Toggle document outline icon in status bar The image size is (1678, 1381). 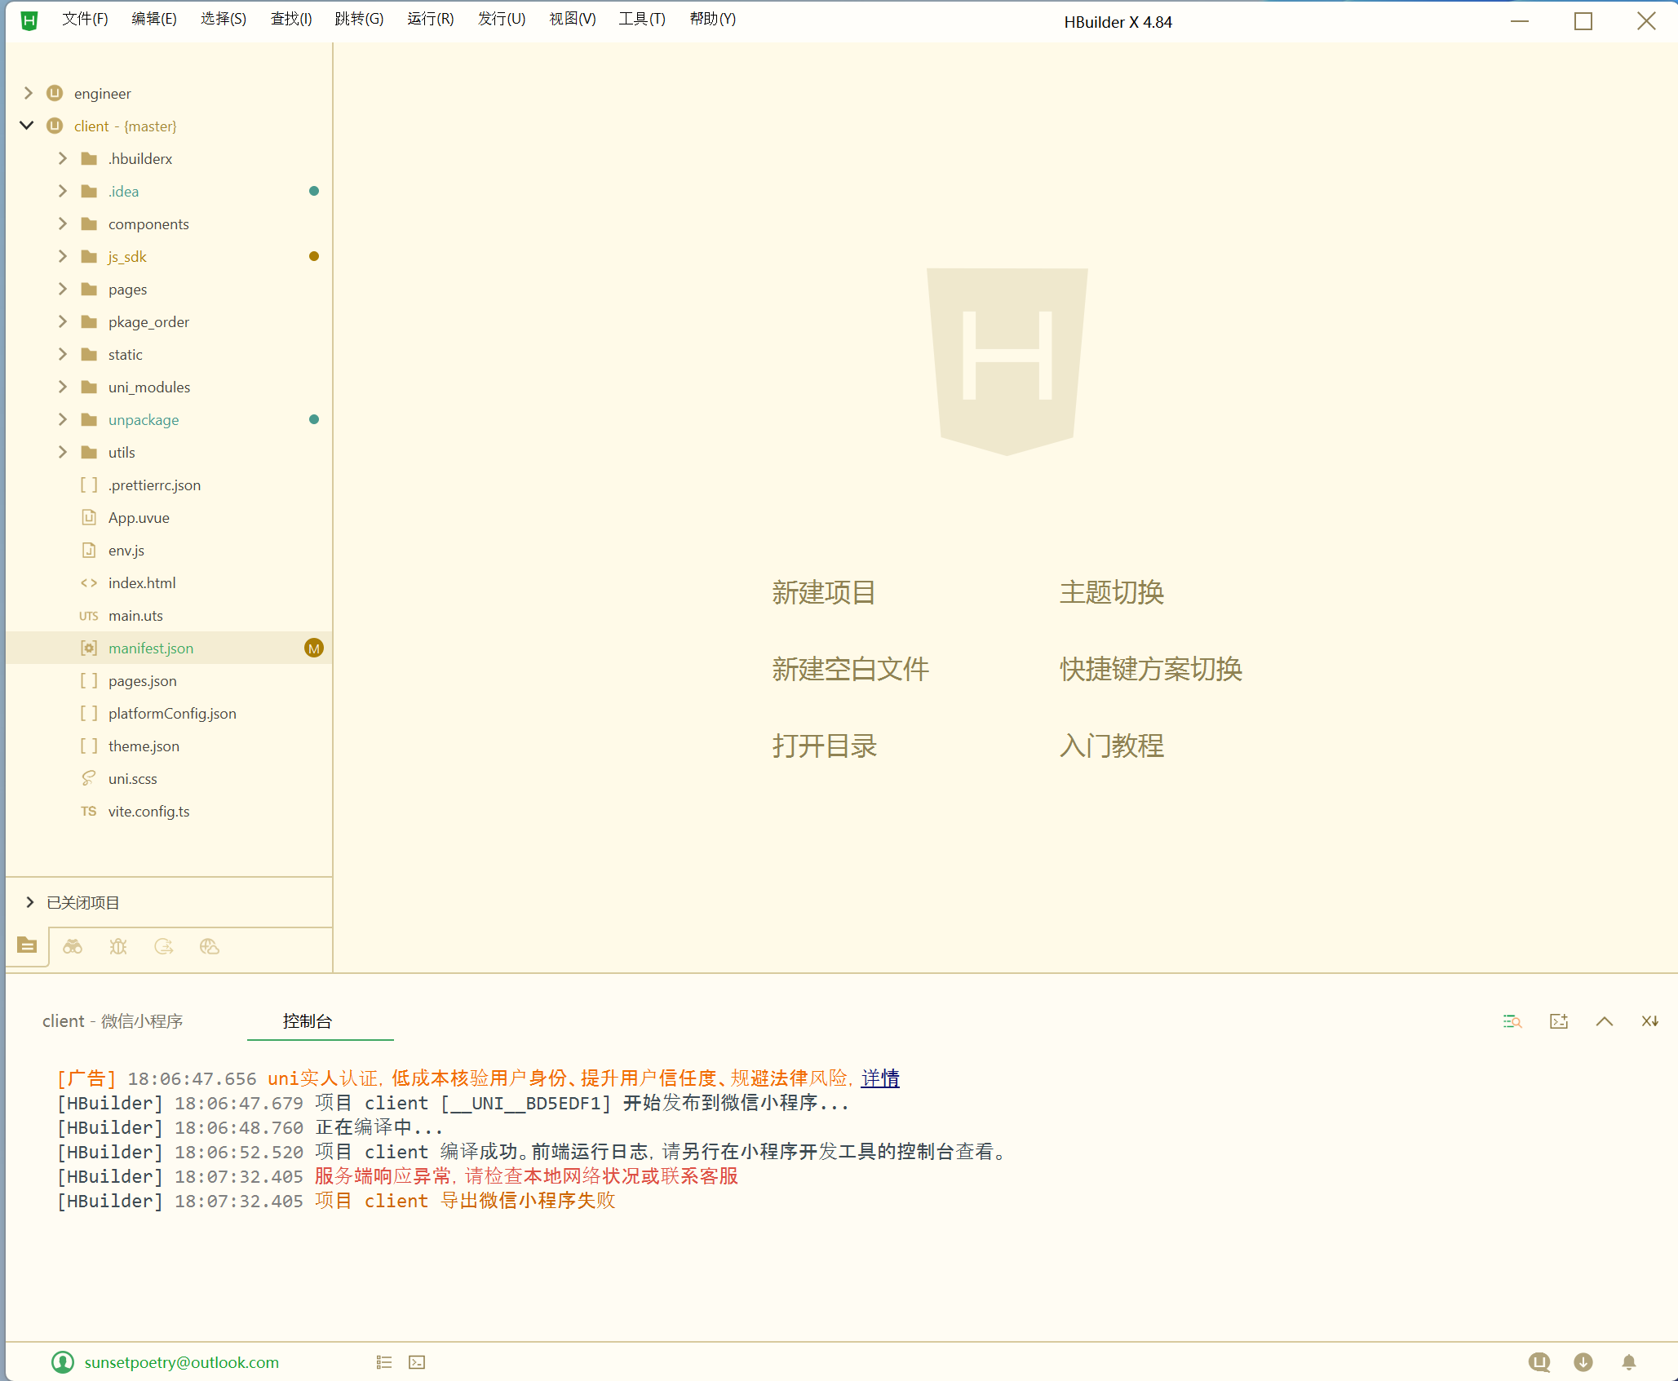(x=384, y=1362)
